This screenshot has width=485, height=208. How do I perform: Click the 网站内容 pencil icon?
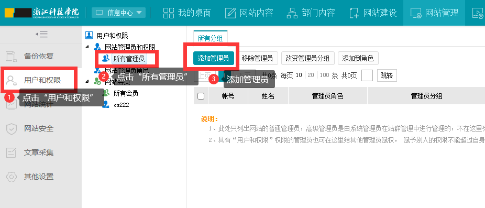click(x=230, y=13)
